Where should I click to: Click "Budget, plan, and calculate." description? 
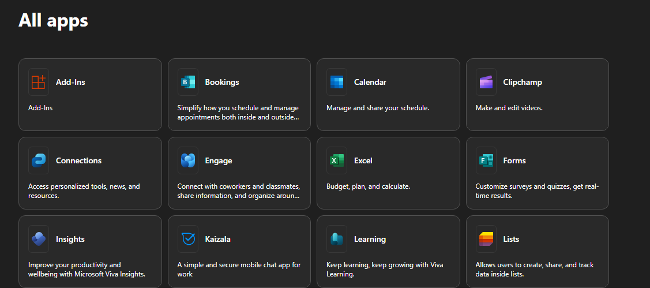pos(368,186)
